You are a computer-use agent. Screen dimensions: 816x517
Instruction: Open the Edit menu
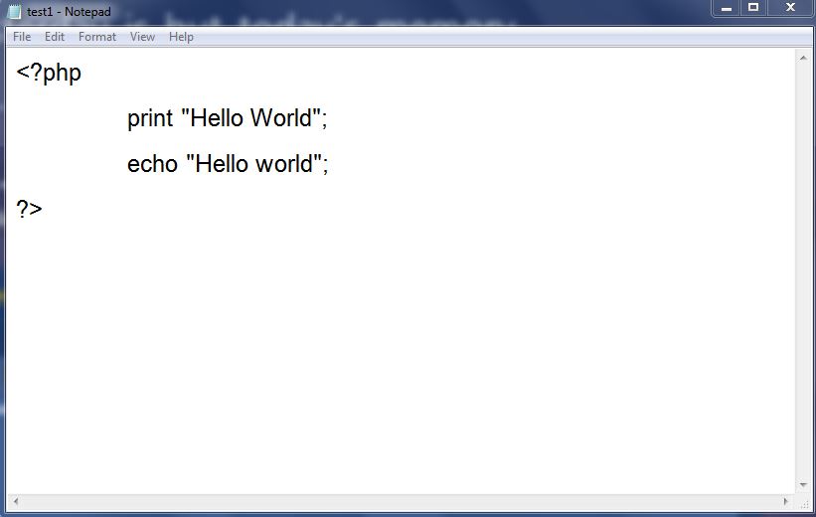pos(55,37)
